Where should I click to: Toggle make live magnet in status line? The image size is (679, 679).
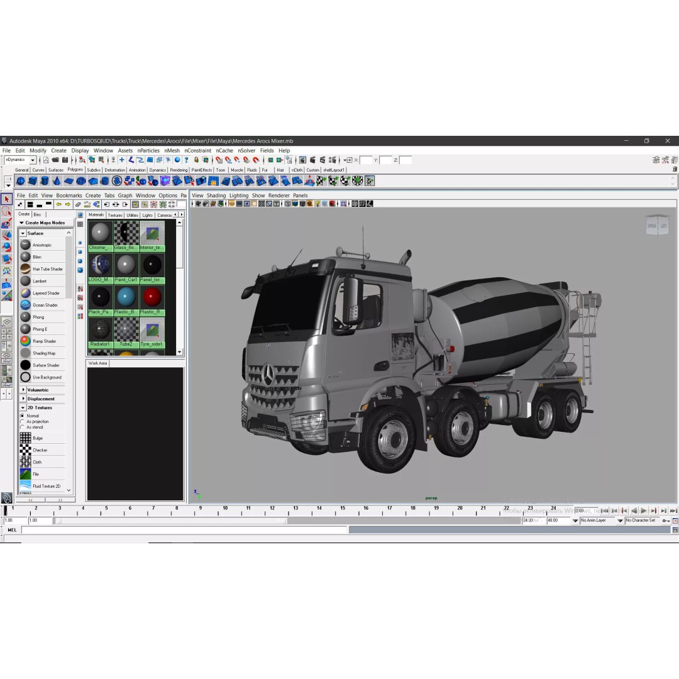click(x=255, y=160)
